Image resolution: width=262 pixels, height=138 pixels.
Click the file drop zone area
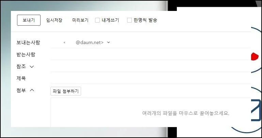click(x=151, y=112)
